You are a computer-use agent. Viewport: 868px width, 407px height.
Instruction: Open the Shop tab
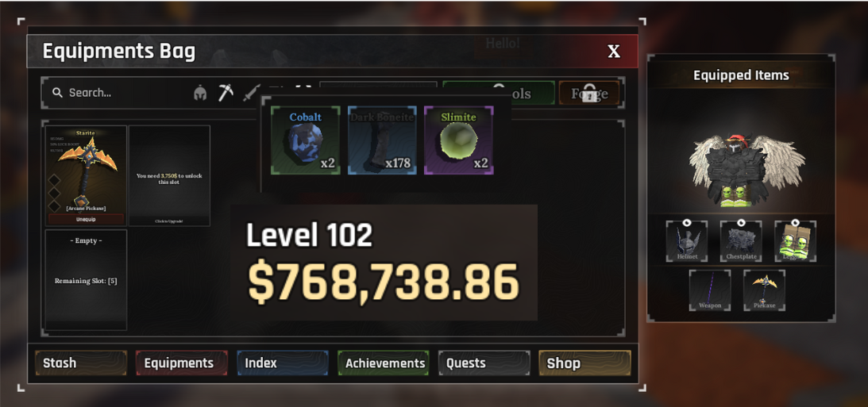pos(585,363)
